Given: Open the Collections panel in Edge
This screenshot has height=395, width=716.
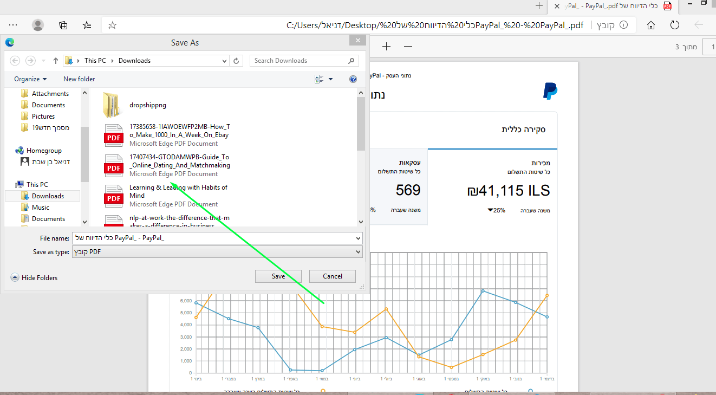Looking at the screenshot, I should (x=63, y=25).
